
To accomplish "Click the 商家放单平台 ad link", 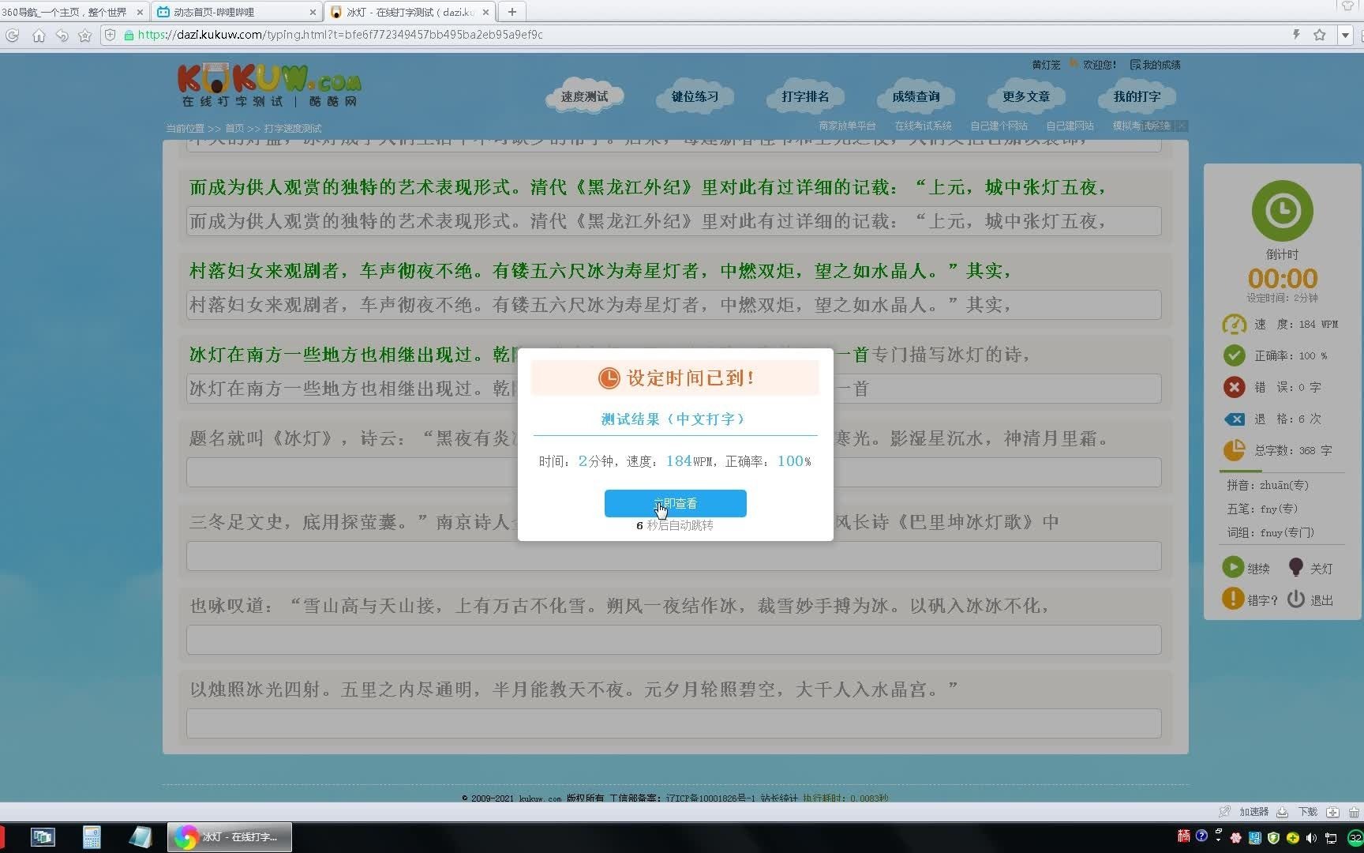I will click(847, 126).
